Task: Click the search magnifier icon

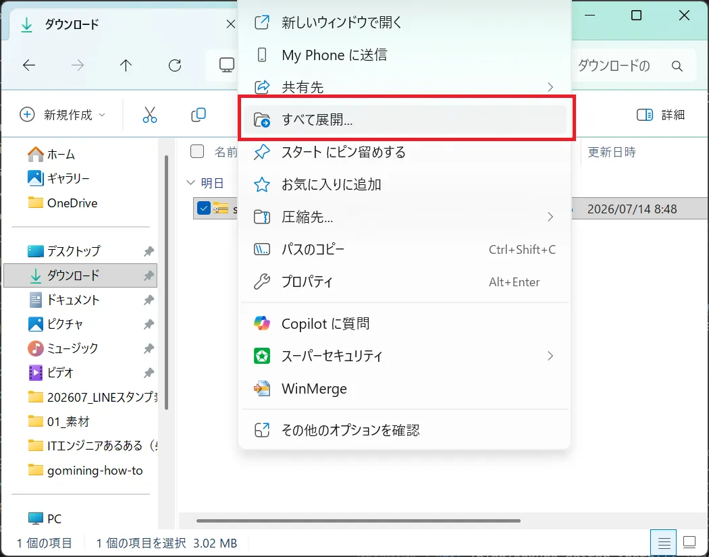Action: click(677, 66)
